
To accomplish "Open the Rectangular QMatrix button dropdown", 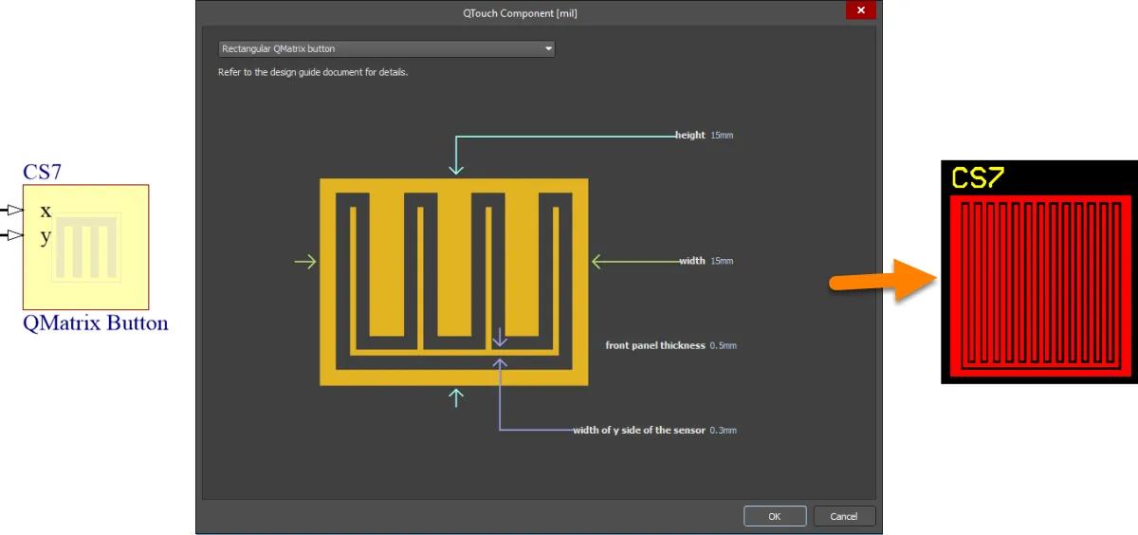I will pos(386,48).
